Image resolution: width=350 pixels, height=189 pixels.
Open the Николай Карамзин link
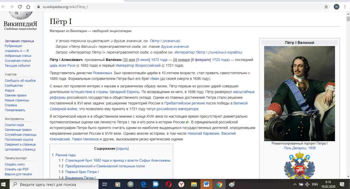(203, 134)
